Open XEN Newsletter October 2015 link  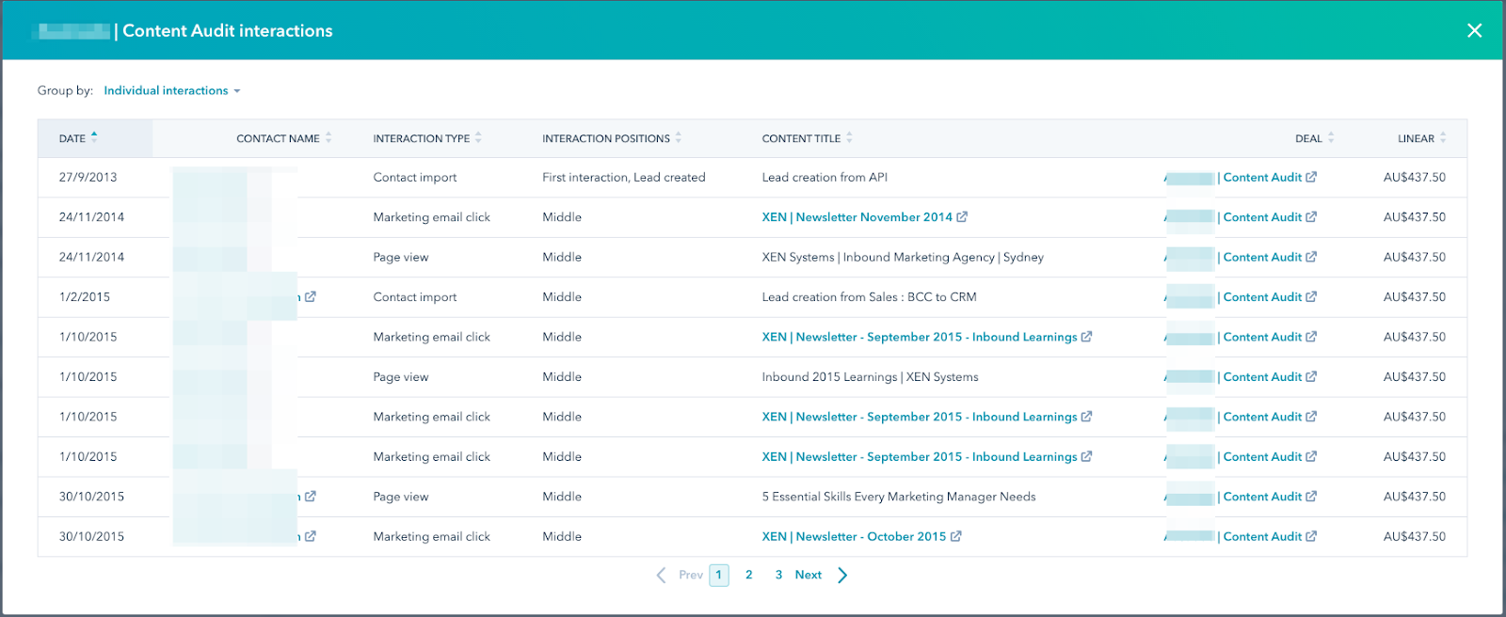coord(854,537)
